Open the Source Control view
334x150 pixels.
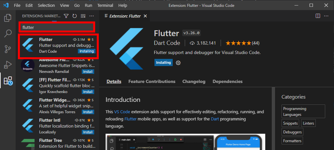8,49
